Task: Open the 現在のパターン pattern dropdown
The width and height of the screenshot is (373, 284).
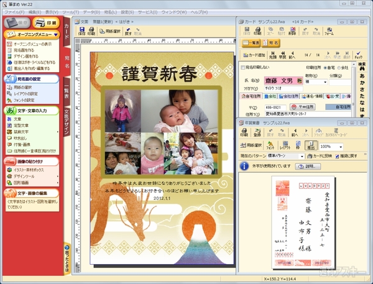Action: click(x=302, y=156)
